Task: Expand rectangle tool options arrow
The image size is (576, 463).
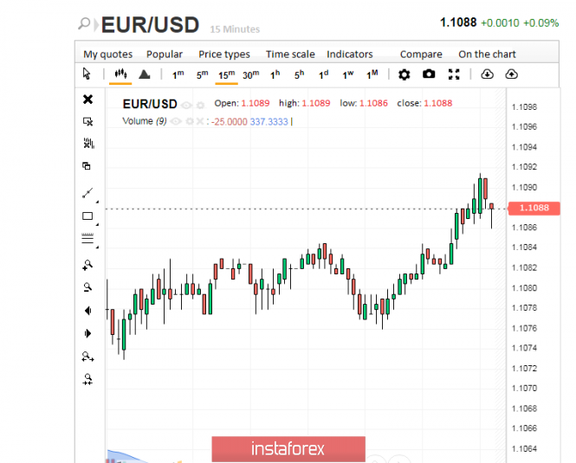Action: pyautogui.click(x=97, y=224)
